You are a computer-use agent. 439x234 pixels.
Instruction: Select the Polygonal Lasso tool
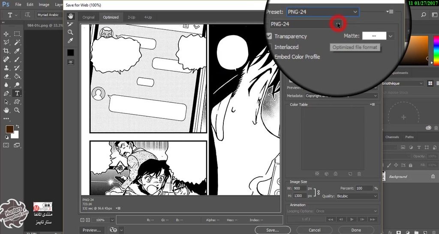(6, 42)
